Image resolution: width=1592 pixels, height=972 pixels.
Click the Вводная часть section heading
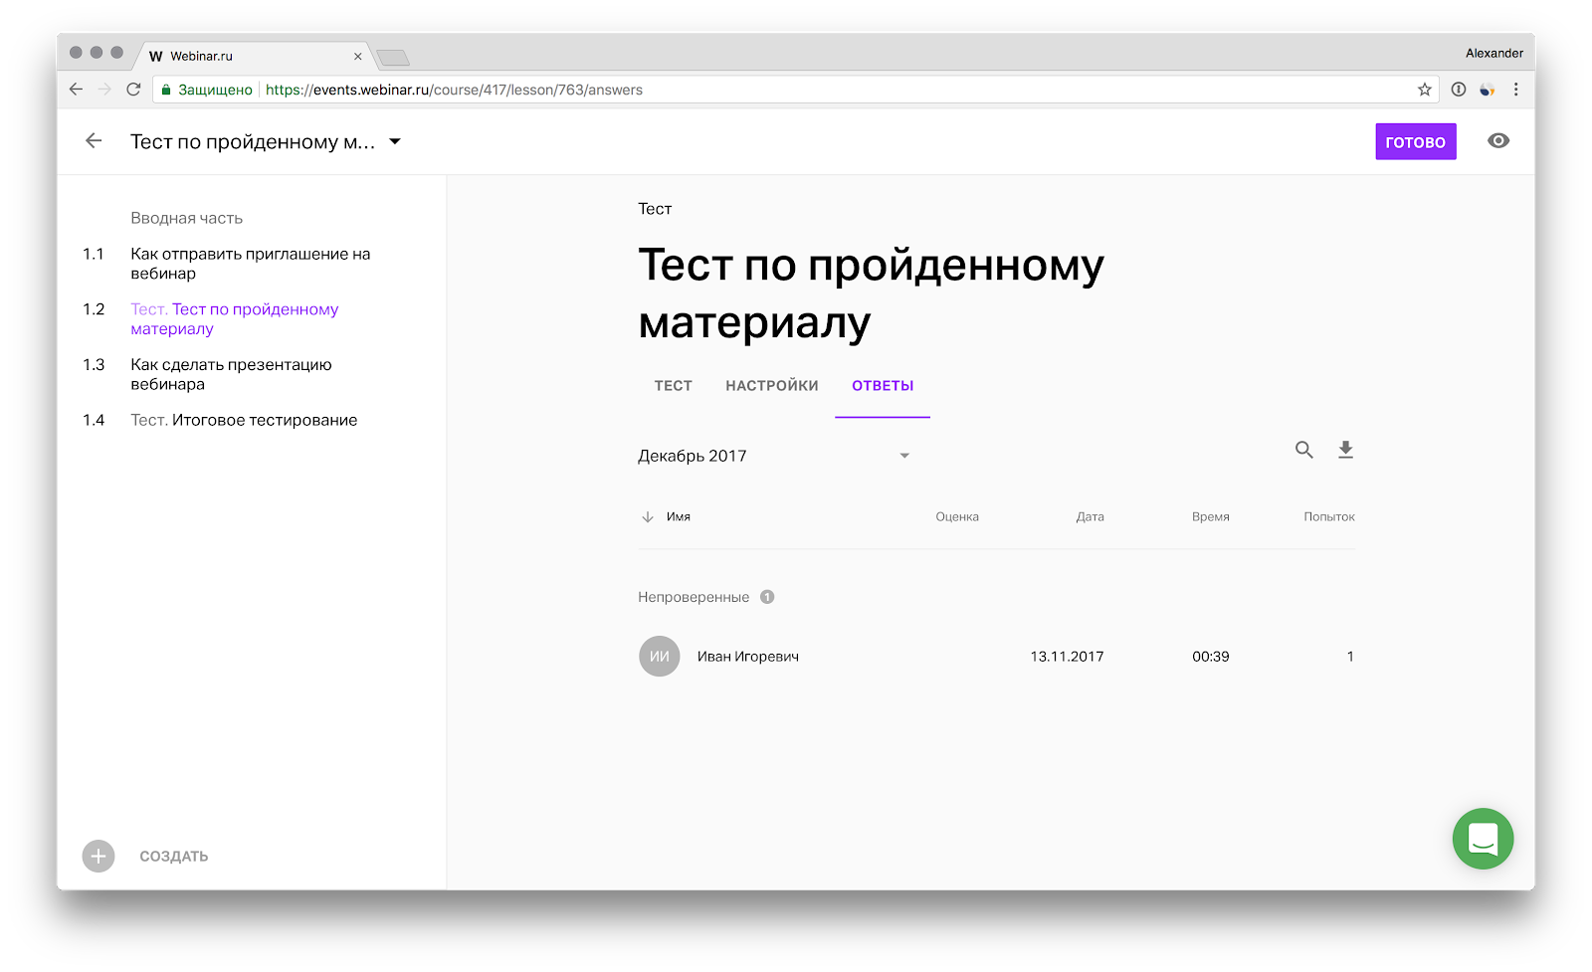click(x=187, y=218)
